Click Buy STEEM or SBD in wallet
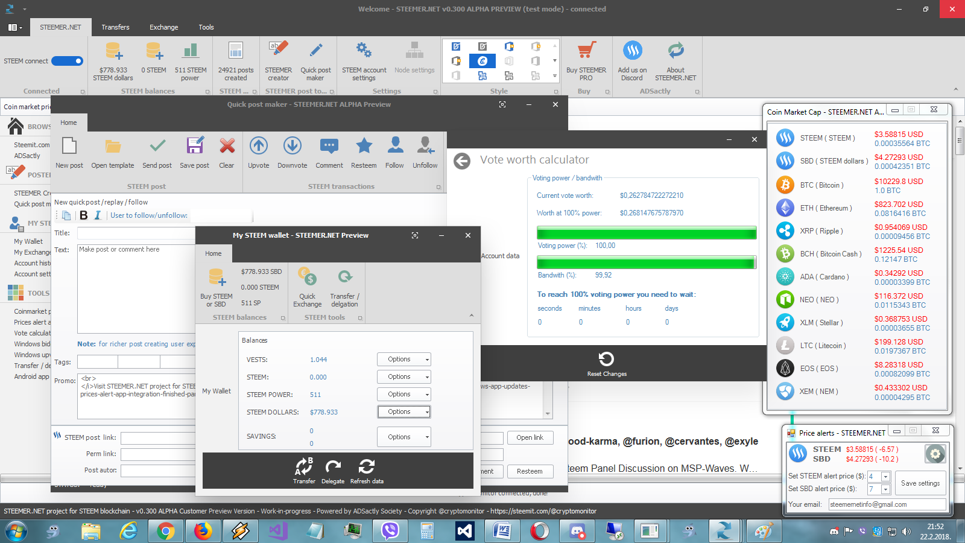The height and width of the screenshot is (543, 965). click(x=217, y=287)
